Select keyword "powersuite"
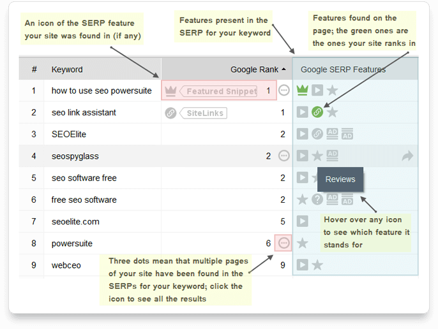438x329 pixels. (72, 244)
